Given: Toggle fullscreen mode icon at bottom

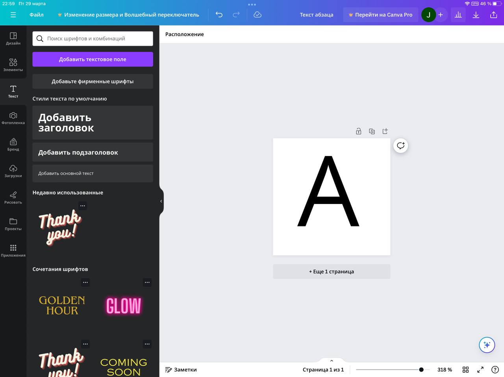Looking at the screenshot, I should coord(480,370).
